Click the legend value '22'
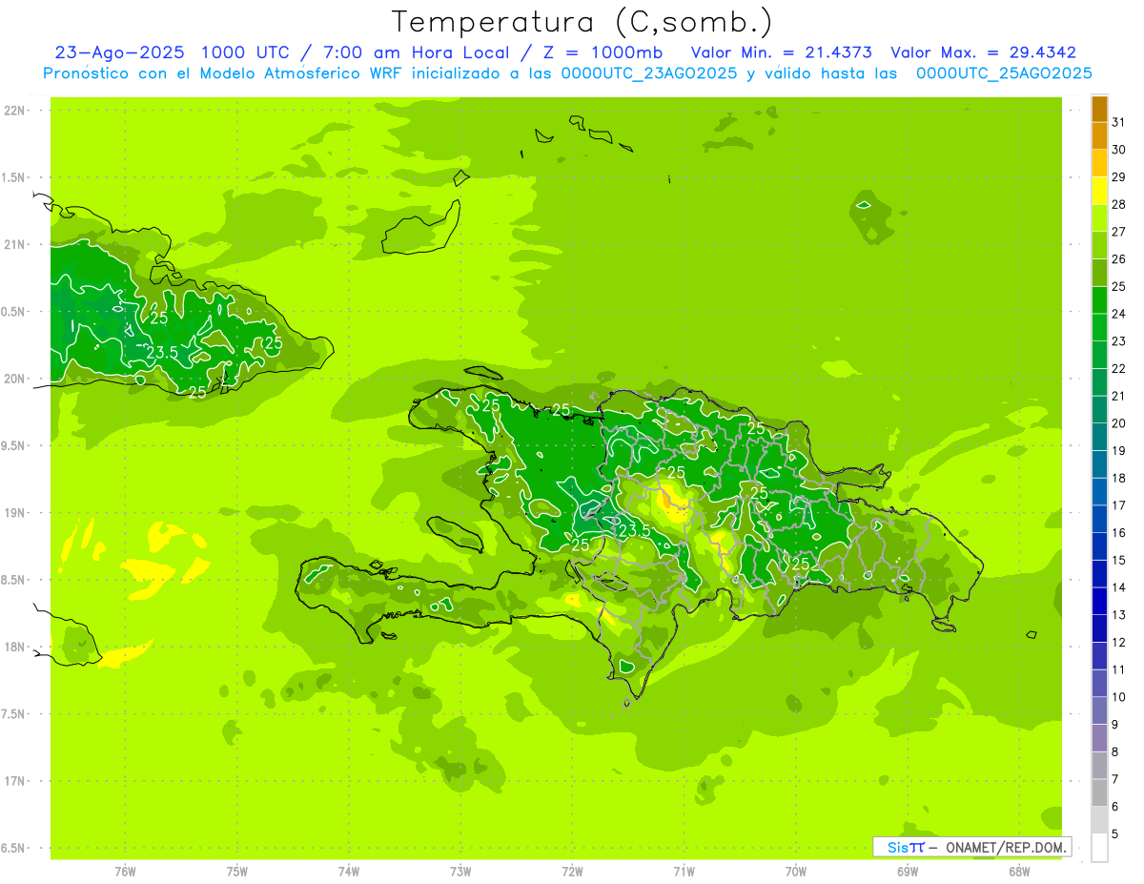Screen dimensions: 1144x884 pyautogui.click(x=1119, y=368)
